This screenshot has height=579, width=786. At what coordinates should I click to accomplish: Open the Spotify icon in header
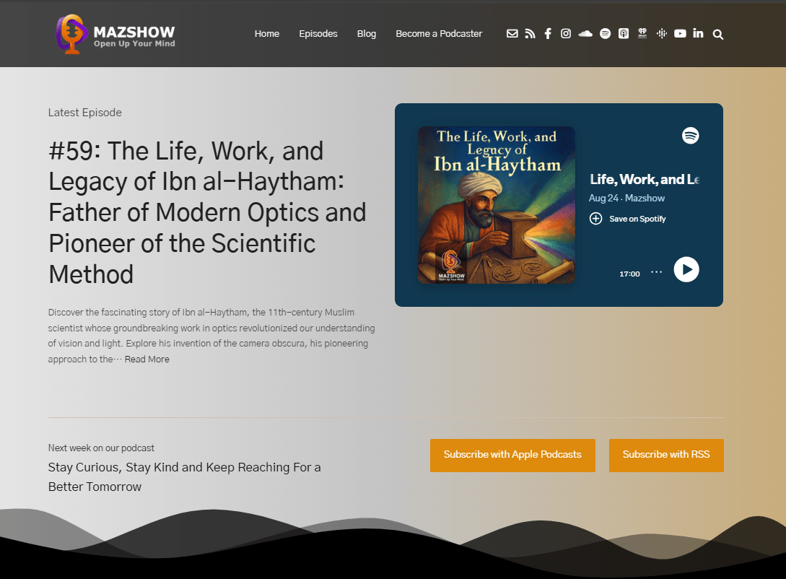605,34
